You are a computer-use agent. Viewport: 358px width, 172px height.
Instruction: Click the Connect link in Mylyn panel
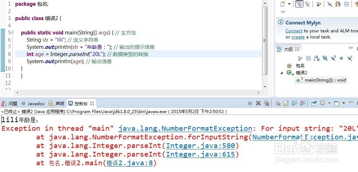point(294,31)
